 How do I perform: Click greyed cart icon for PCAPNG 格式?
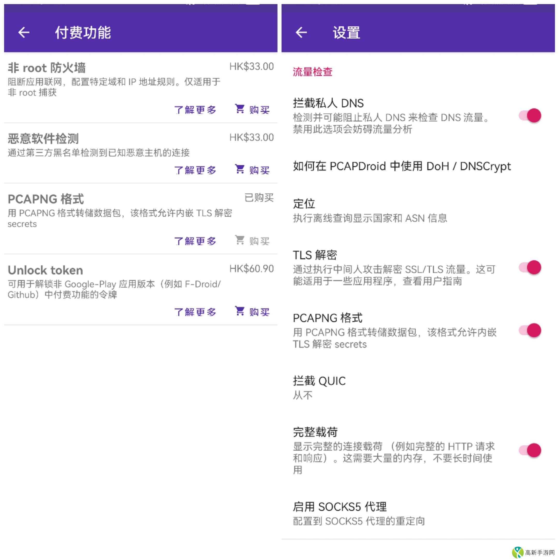click(240, 240)
